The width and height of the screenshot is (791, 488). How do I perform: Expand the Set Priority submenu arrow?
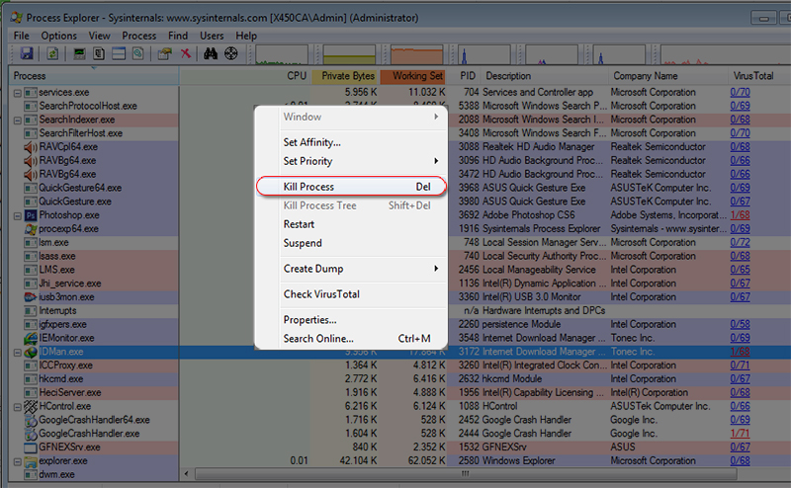pyautogui.click(x=436, y=161)
